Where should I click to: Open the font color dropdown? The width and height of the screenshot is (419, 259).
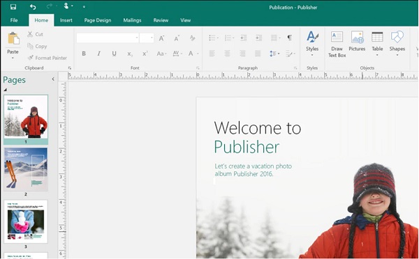198,54
